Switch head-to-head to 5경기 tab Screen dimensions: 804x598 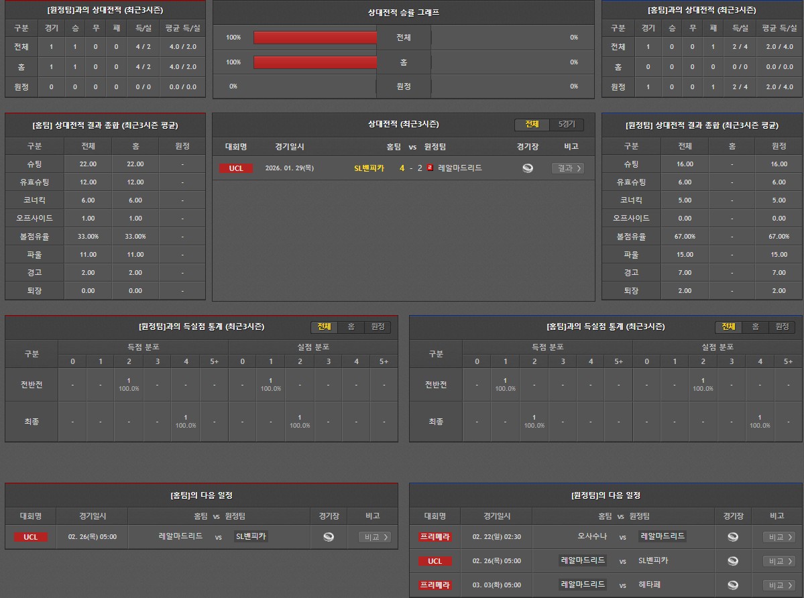(x=567, y=125)
